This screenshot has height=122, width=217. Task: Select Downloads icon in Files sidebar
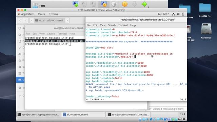20,47
